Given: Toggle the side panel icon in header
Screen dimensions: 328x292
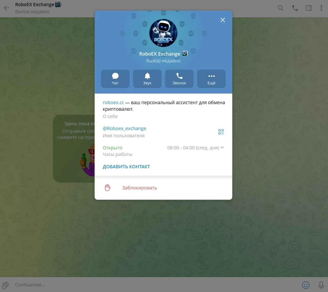Looking at the screenshot, I should coord(309,8).
